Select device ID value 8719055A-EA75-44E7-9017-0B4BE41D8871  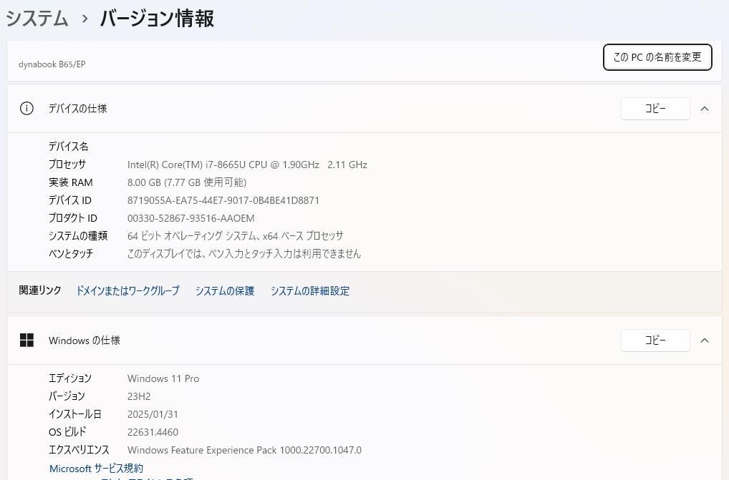point(223,200)
